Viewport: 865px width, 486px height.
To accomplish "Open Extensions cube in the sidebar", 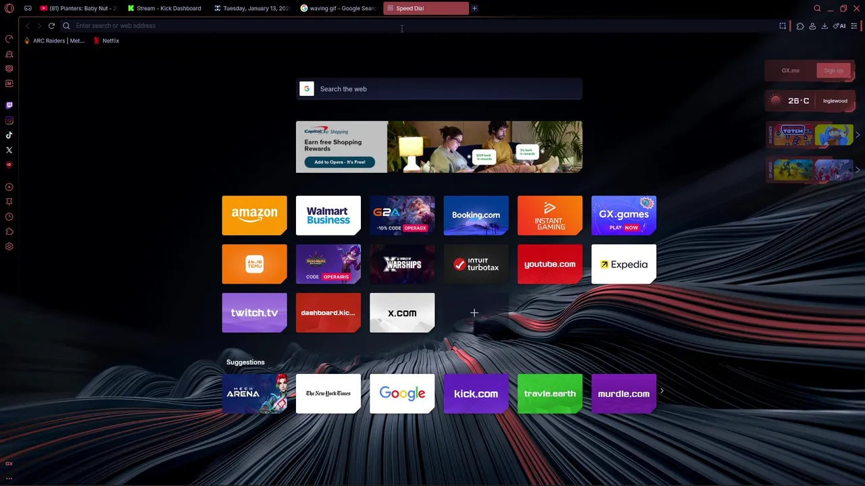I will tap(9, 232).
